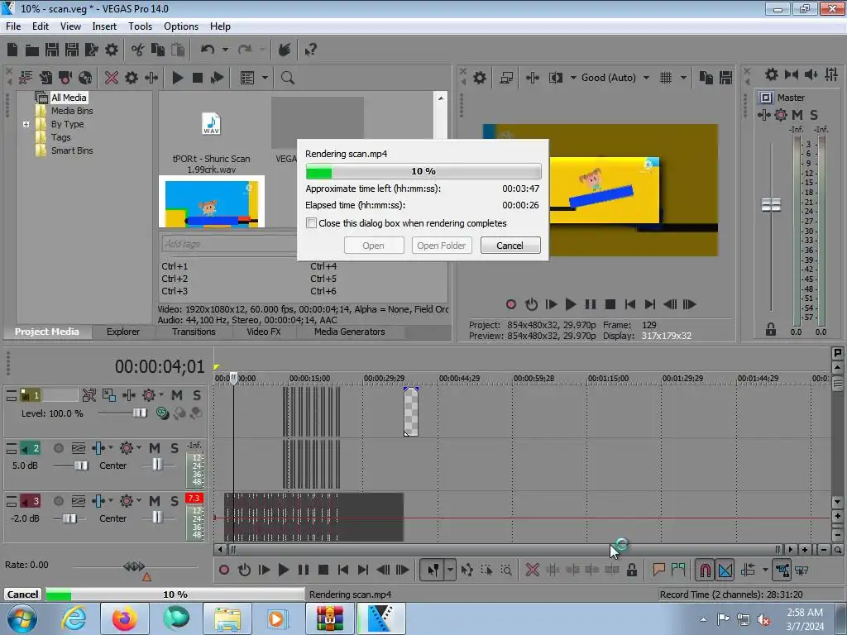Mute video track 1

(x=177, y=395)
